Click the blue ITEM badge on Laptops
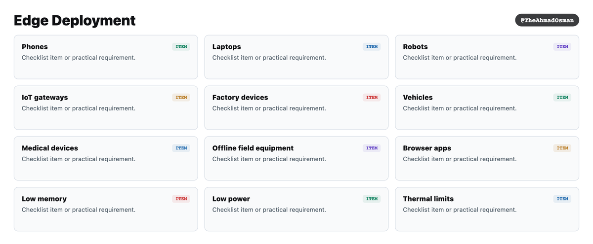The image size is (593, 244). pos(372,47)
